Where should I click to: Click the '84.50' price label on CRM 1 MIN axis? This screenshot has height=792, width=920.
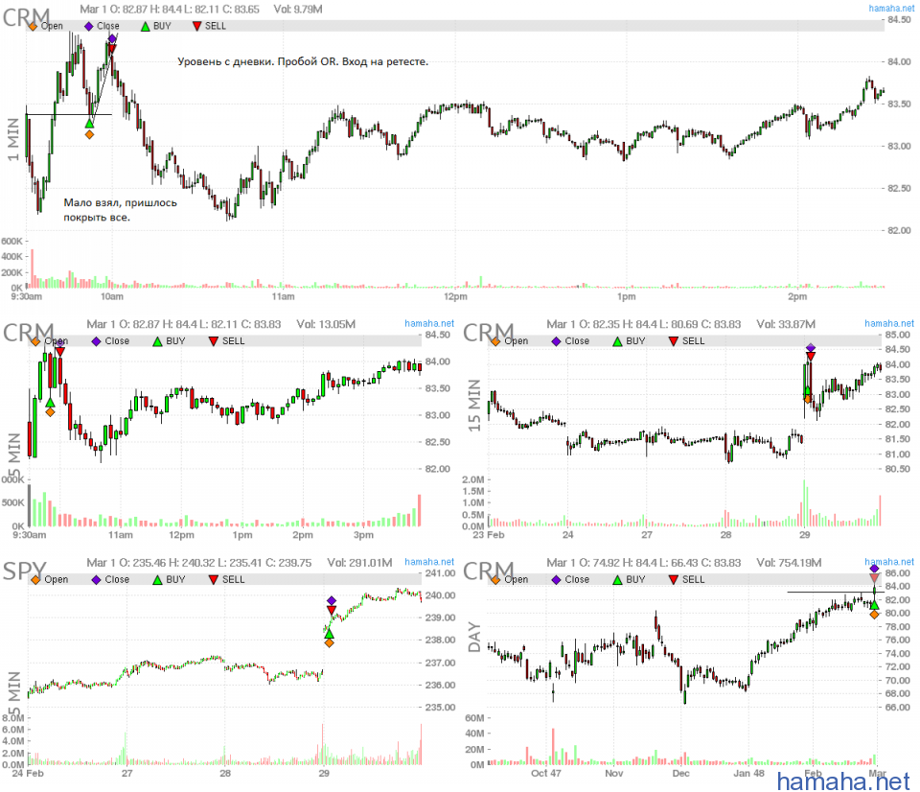tap(899, 19)
